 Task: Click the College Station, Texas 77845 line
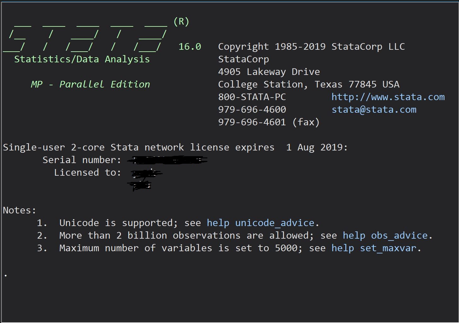click(x=309, y=84)
